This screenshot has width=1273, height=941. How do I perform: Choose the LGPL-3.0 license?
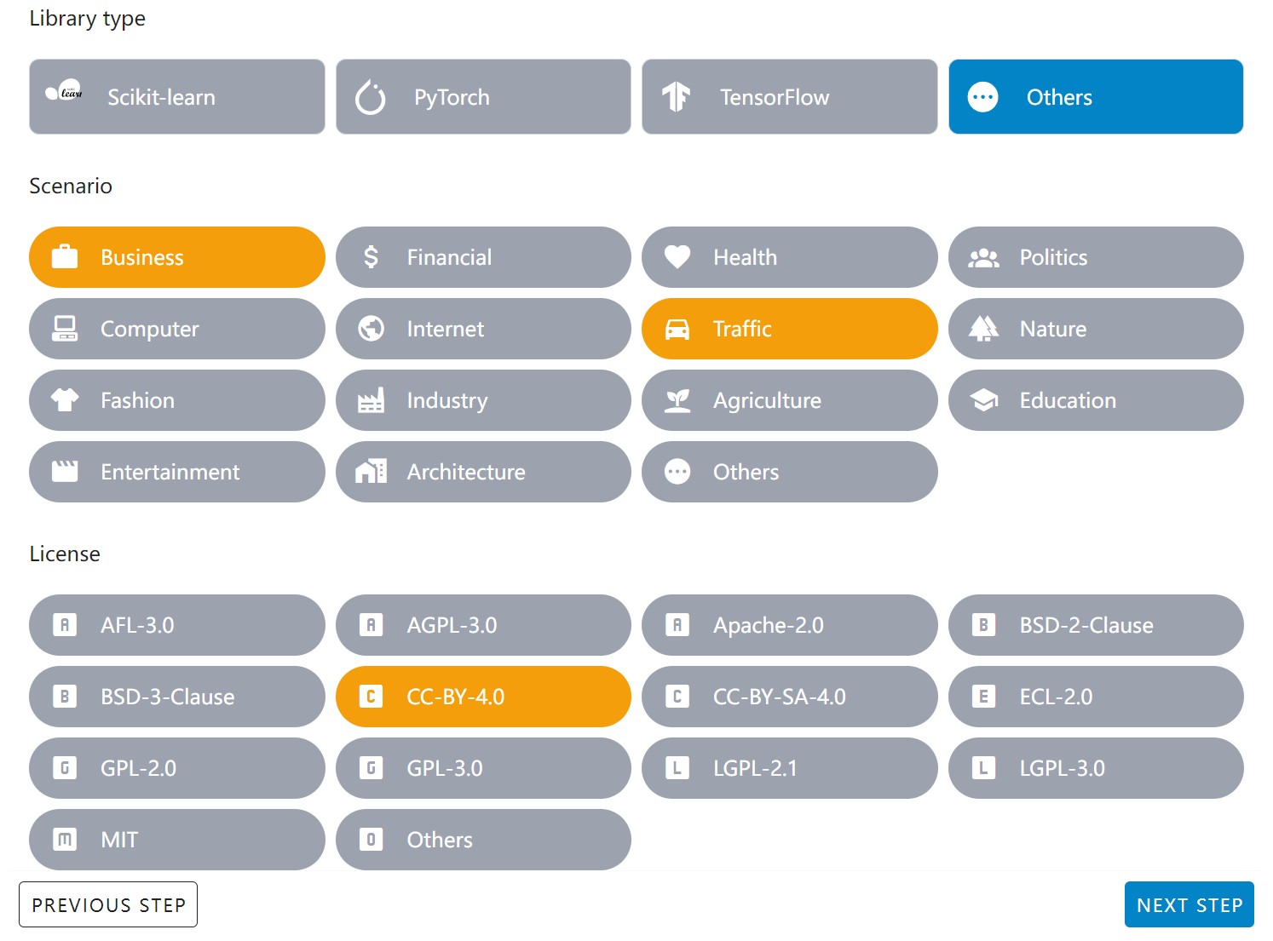coord(1096,768)
